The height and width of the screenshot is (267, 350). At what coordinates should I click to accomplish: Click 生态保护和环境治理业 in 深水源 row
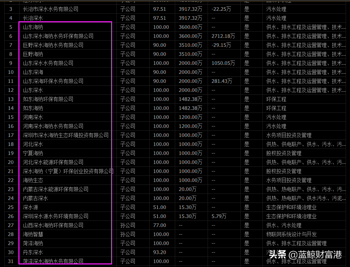tap(291, 207)
